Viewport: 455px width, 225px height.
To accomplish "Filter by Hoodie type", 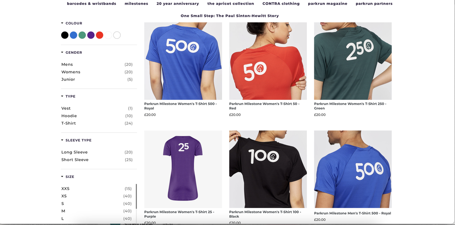I will point(97,116).
